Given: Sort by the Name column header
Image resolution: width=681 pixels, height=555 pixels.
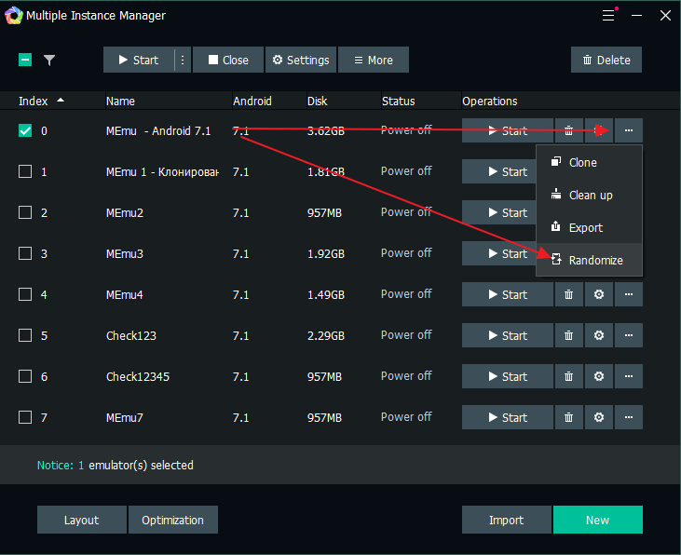Looking at the screenshot, I should click(120, 102).
